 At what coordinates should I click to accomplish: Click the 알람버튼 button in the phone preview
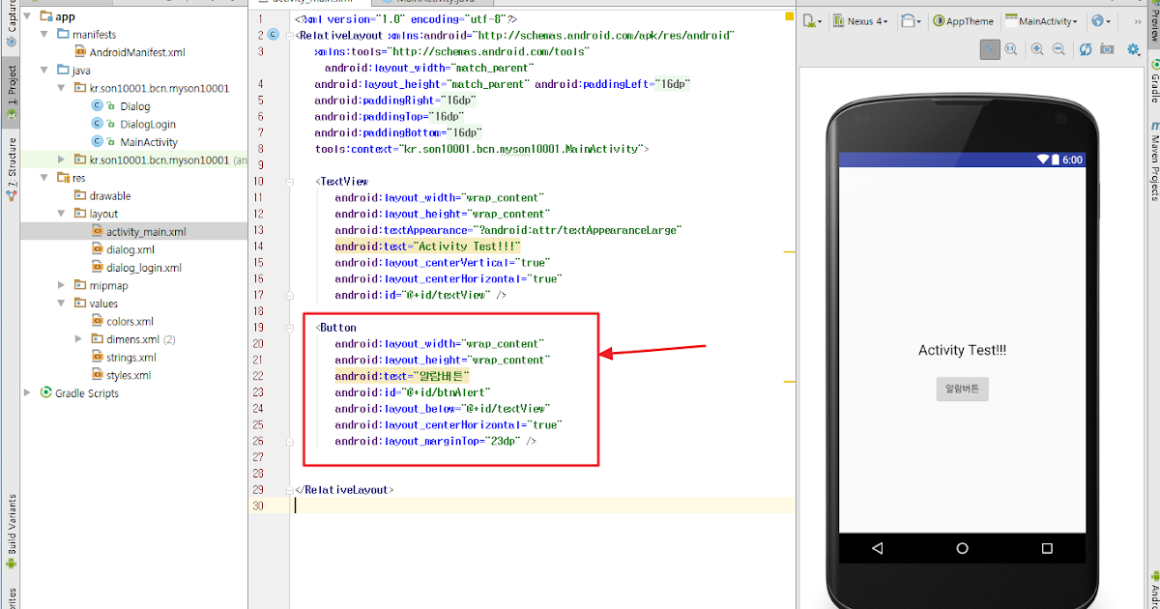(x=962, y=389)
